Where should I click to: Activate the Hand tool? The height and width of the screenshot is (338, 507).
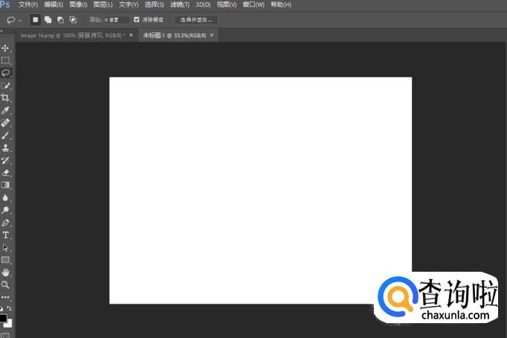(5, 272)
